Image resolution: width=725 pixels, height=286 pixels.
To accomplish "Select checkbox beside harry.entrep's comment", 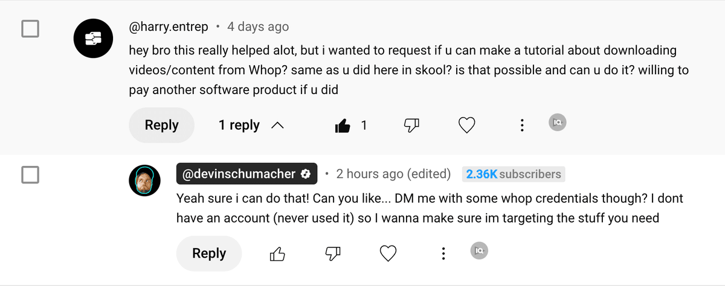I will (x=30, y=28).
